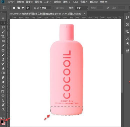Select the Clone Stamp tool
The width and height of the screenshot is (130, 127).
coord(3,59)
